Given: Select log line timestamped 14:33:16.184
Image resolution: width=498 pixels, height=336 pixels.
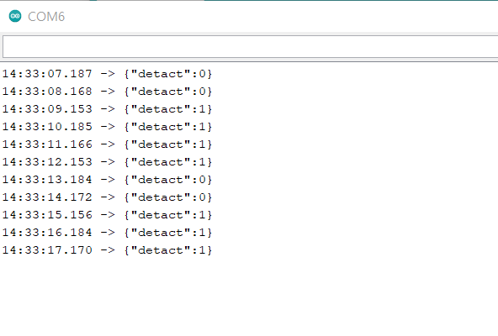Looking at the screenshot, I should click(x=107, y=233).
